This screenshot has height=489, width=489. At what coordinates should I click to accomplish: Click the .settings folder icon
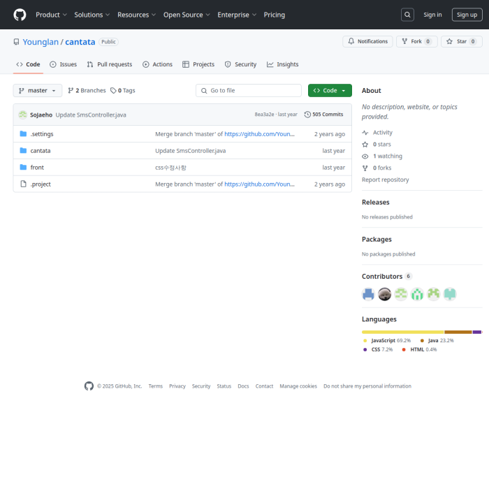(x=23, y=134)
